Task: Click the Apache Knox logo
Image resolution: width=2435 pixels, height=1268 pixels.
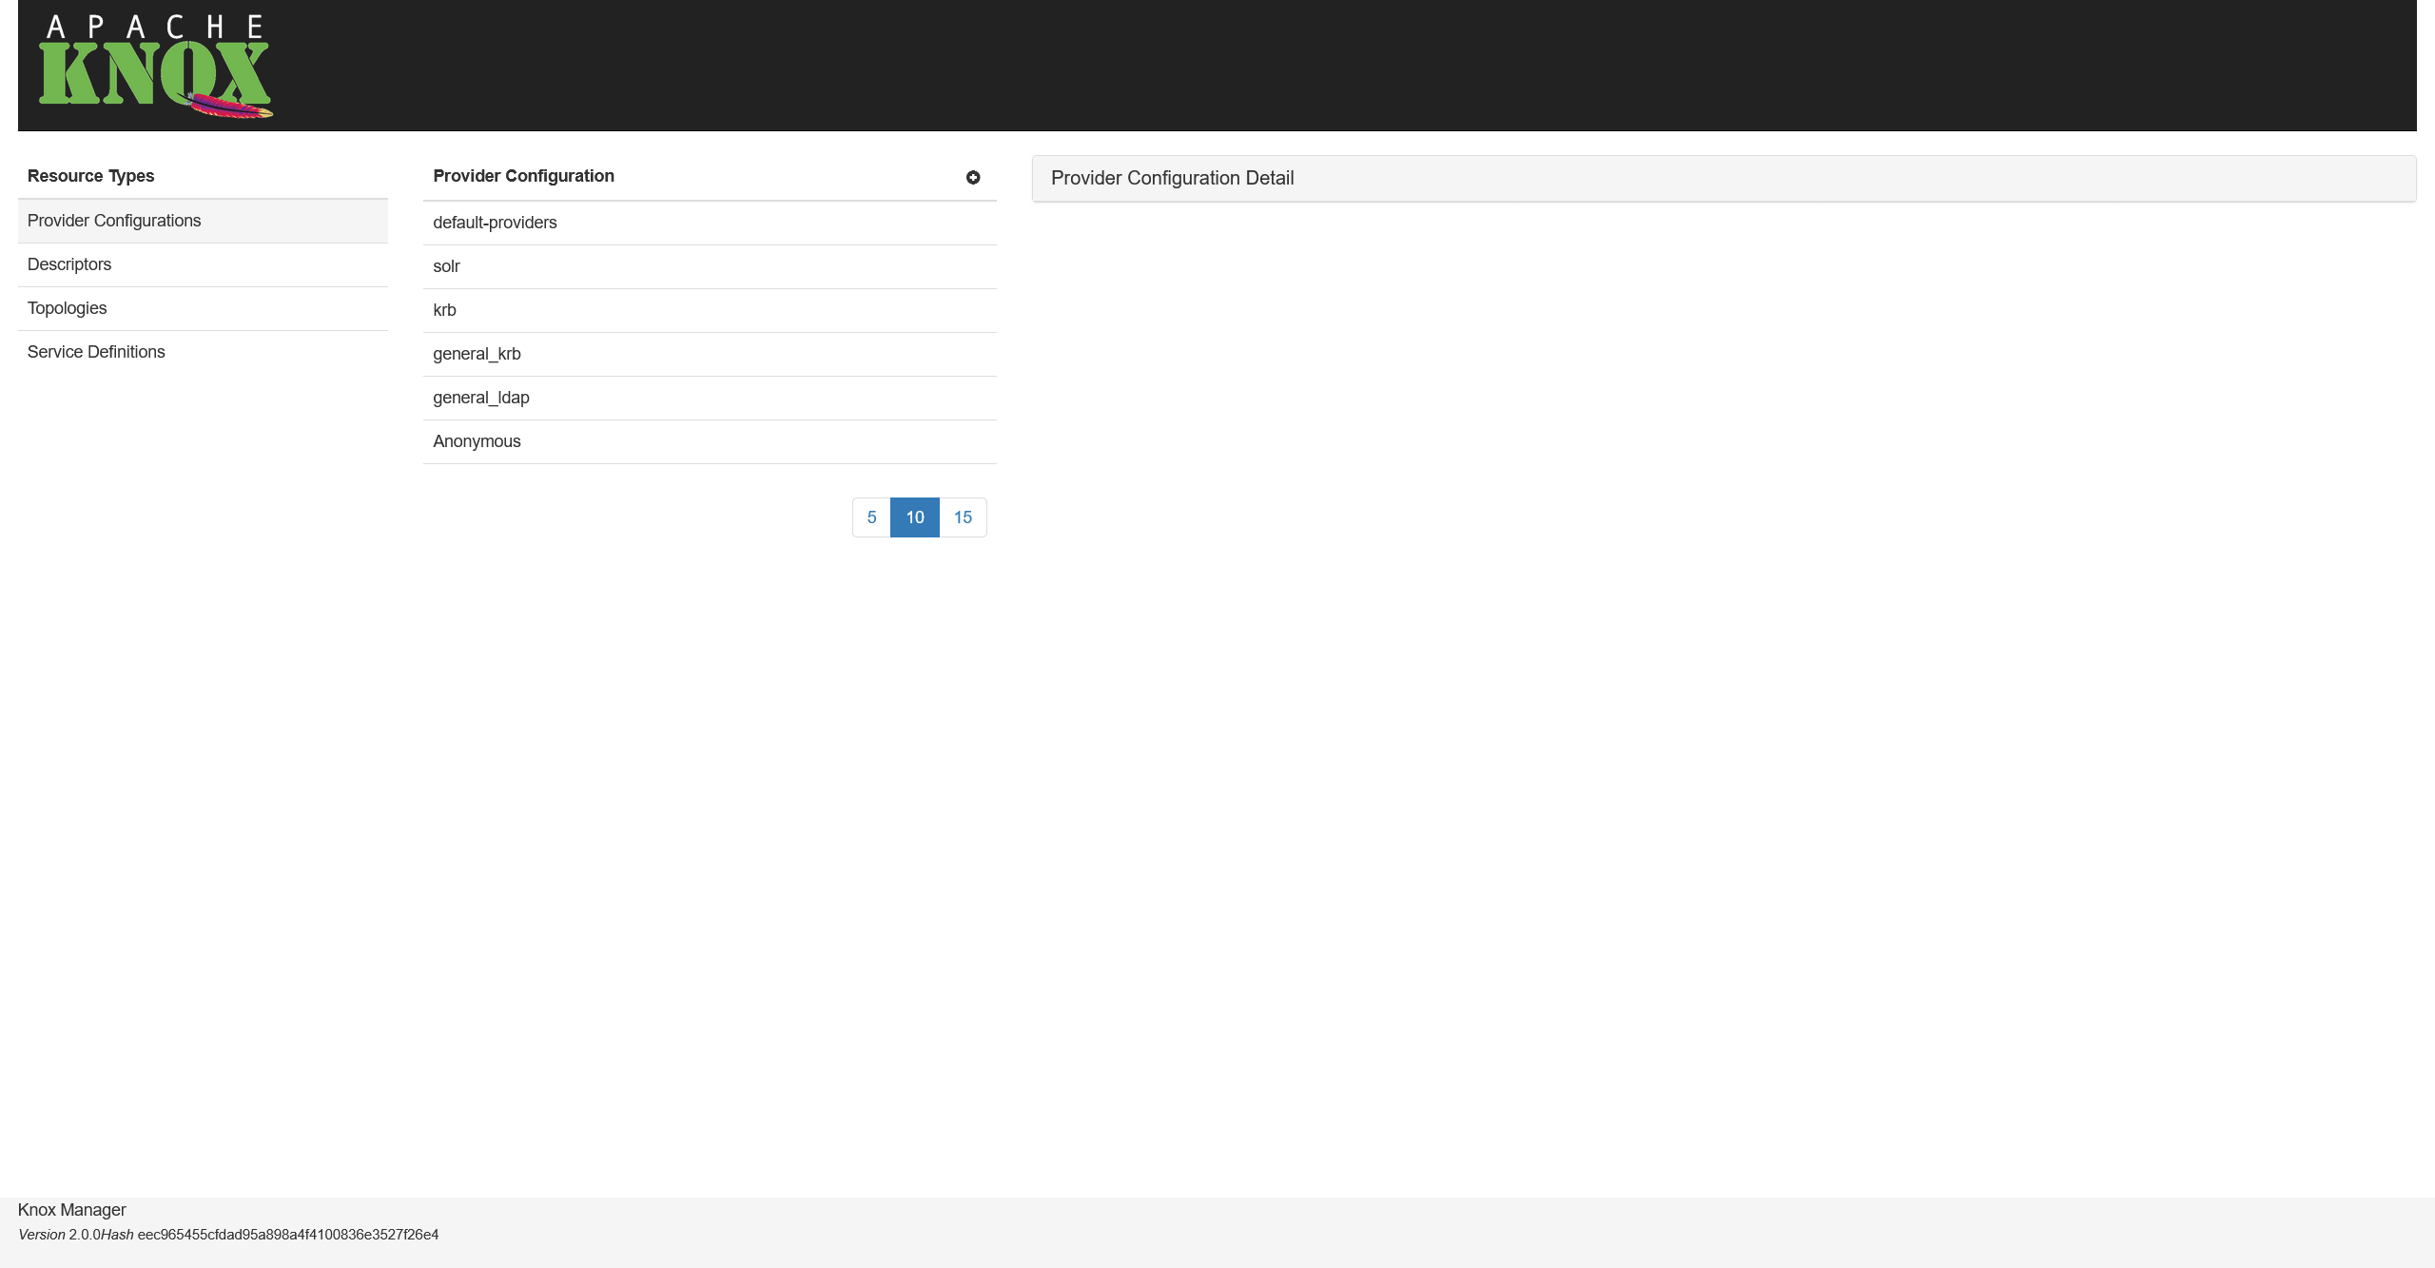Action: 156,66
